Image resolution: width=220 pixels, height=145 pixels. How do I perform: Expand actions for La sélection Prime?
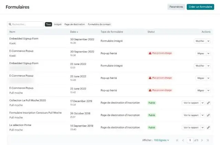202,127
